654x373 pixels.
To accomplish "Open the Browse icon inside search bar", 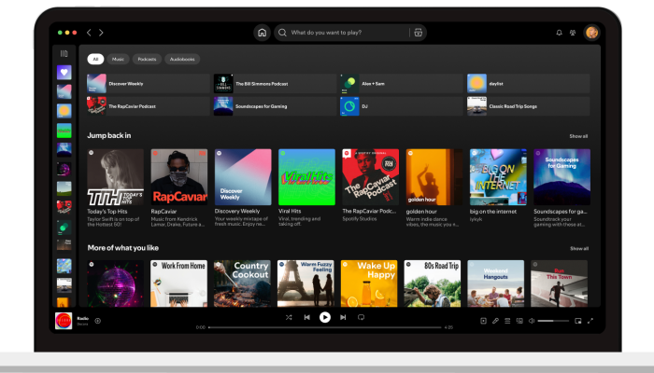I will (x=418, y=33).
